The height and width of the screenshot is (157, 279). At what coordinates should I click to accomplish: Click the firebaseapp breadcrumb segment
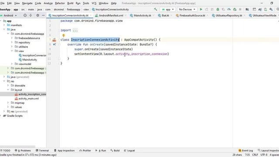point(74,10)
